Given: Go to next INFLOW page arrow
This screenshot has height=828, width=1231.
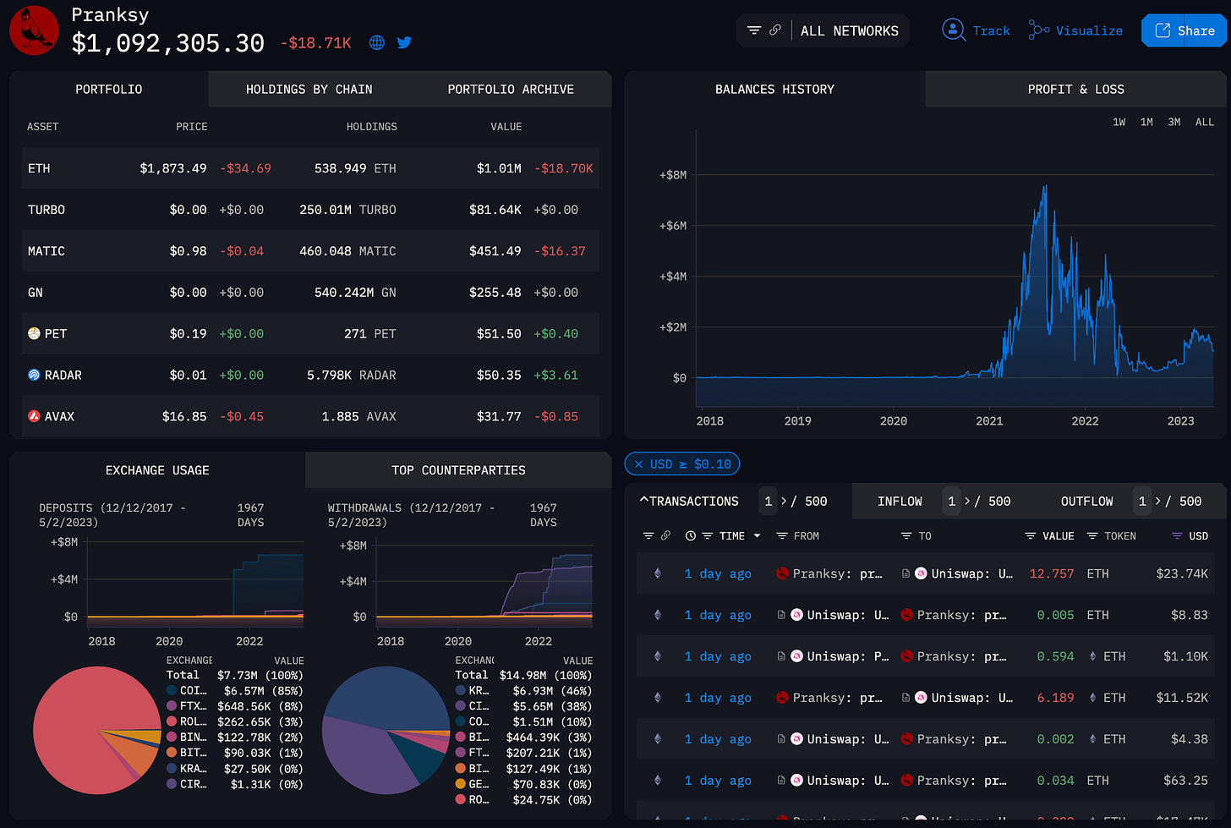Looking at the screenshot, I should click(x=967, y=502).
